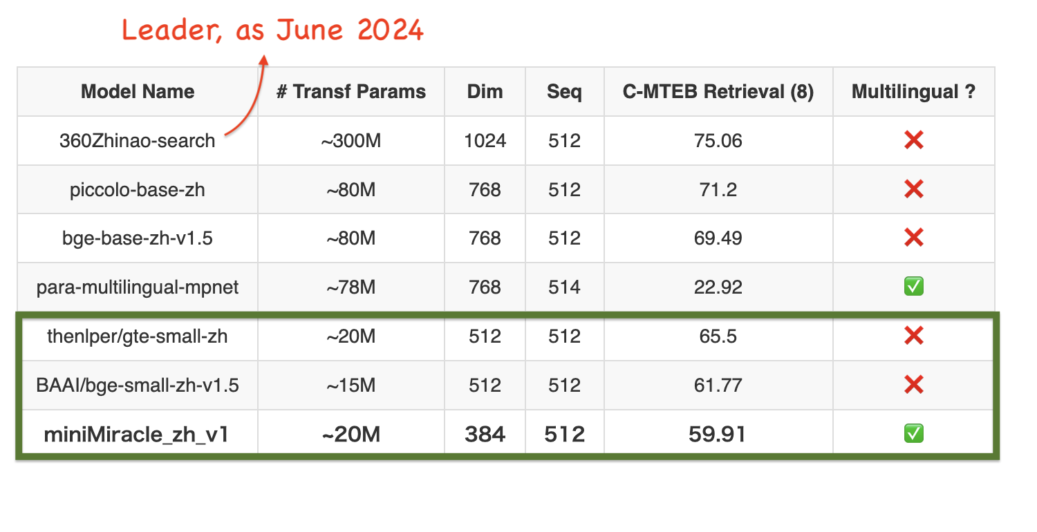The image size is (1037, 532).
Task: Click the 360Zhinao-search model name
Action: pyautogui.click(x=138, y=141)
